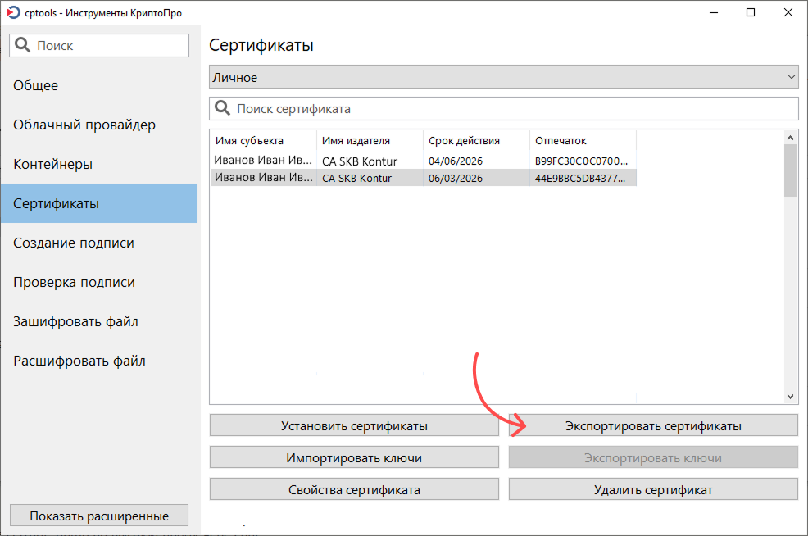808x536 pixels.
Task: Open Свойства сертификата
Action: point(354,490)
